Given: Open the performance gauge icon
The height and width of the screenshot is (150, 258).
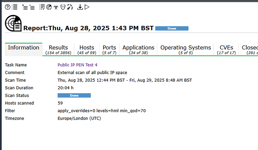Looking at the screenshot, I should pyautogui.click(x=70, y=7).
